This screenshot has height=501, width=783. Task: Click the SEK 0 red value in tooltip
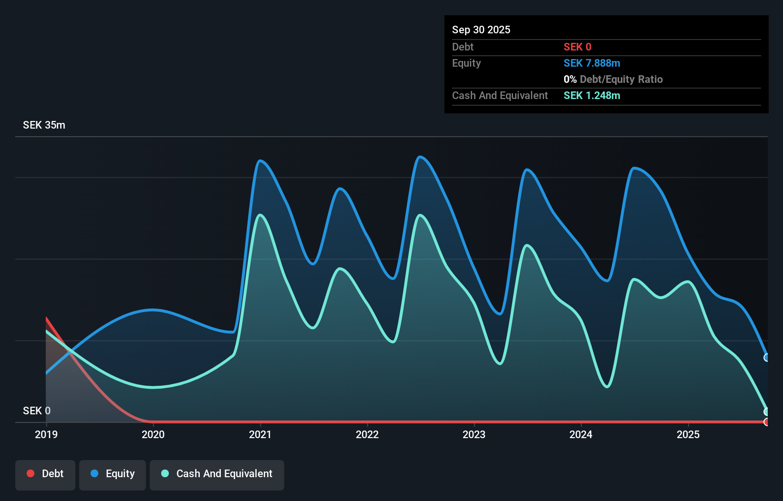[577, 47]
